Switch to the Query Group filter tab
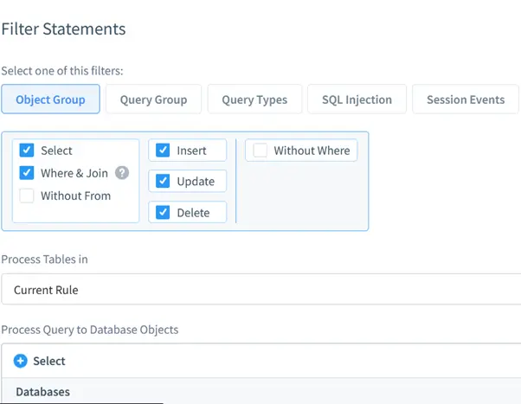This screenshot has width=521, height=404. pyautogui.click(x=153, y=99)
